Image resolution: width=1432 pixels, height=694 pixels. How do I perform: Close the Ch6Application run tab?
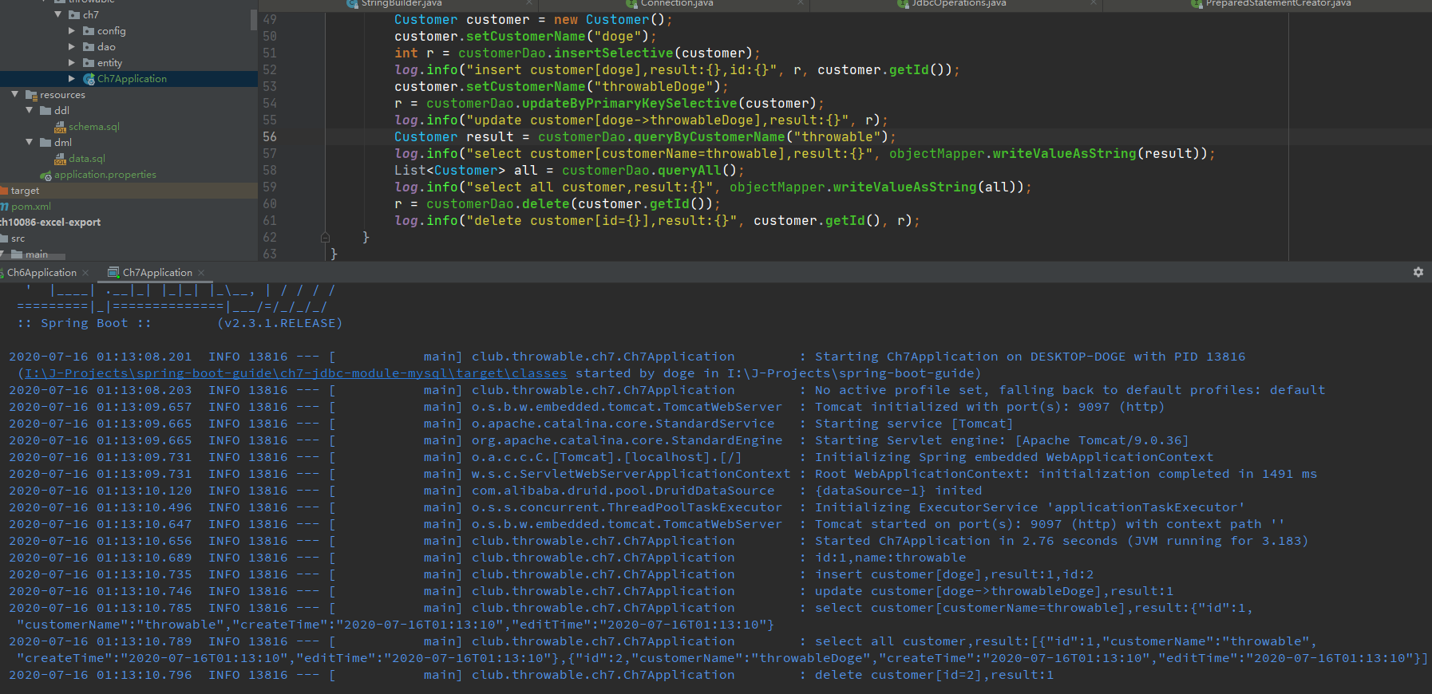(85, 273)
